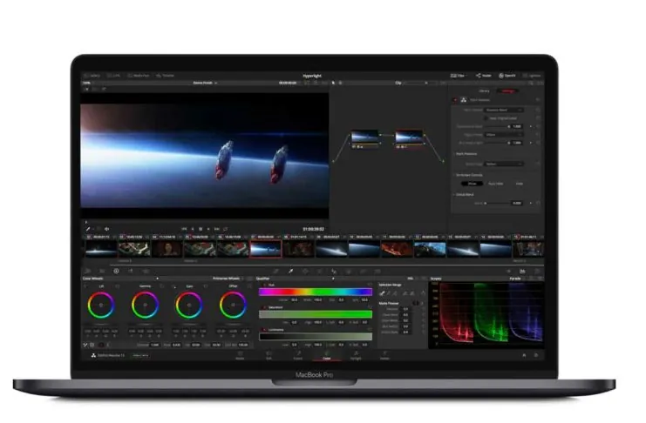Screen dimensions: 646x423
Task: Toggle the Nodes editor button
Action: coord(484,76)
